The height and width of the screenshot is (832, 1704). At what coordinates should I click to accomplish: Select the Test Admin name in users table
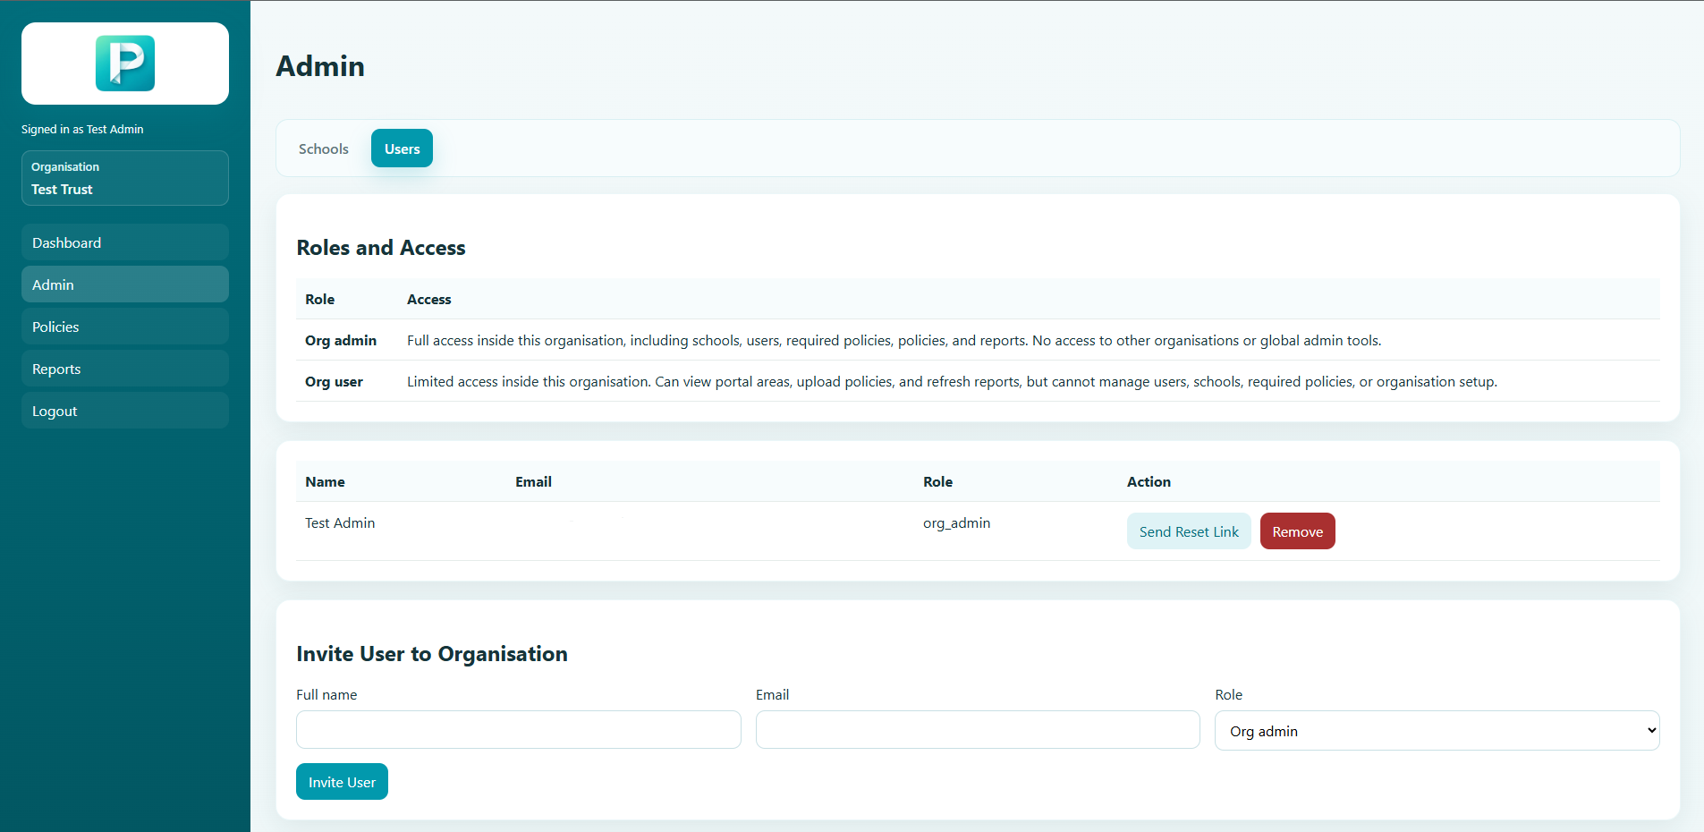click(340, 523)
